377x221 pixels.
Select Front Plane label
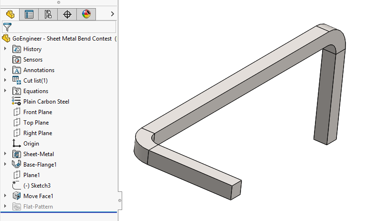pos(38,112)
